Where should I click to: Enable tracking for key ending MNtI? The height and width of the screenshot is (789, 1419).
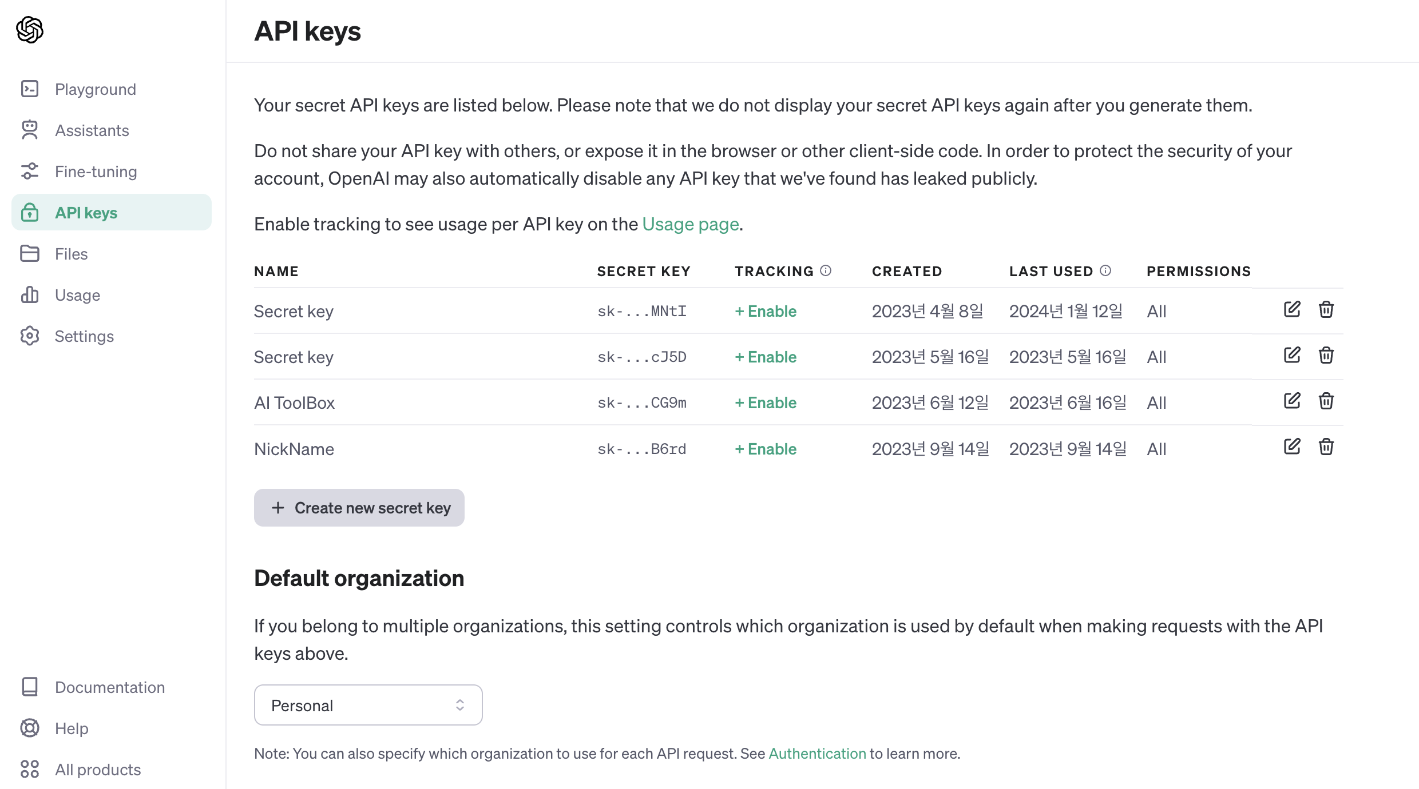click(766, 311)
